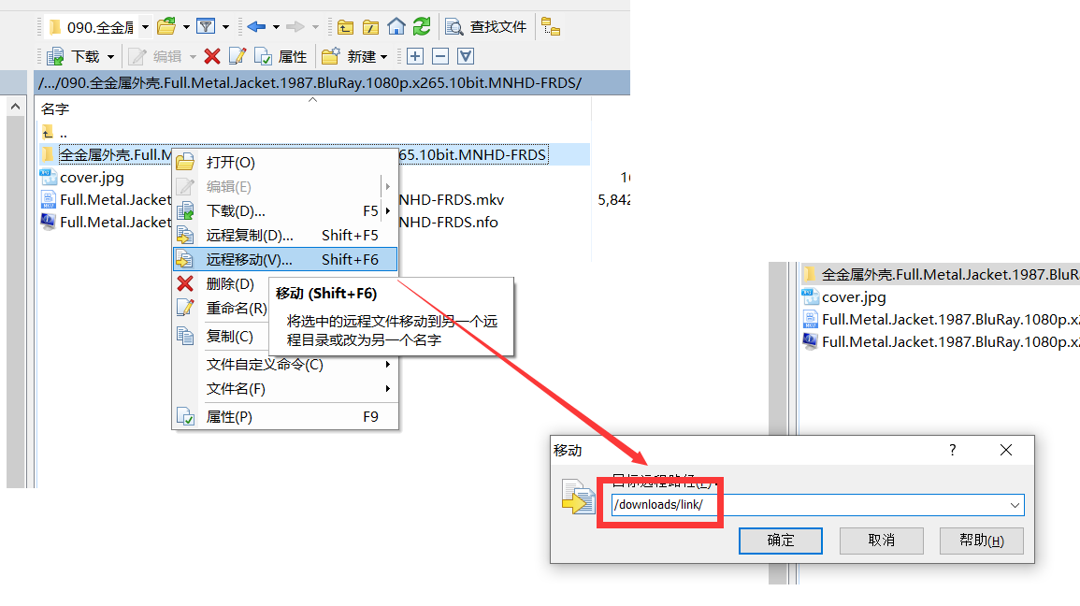
Task: Expand the forward history dropdown arrow
Action: click(x=315, y=27)
